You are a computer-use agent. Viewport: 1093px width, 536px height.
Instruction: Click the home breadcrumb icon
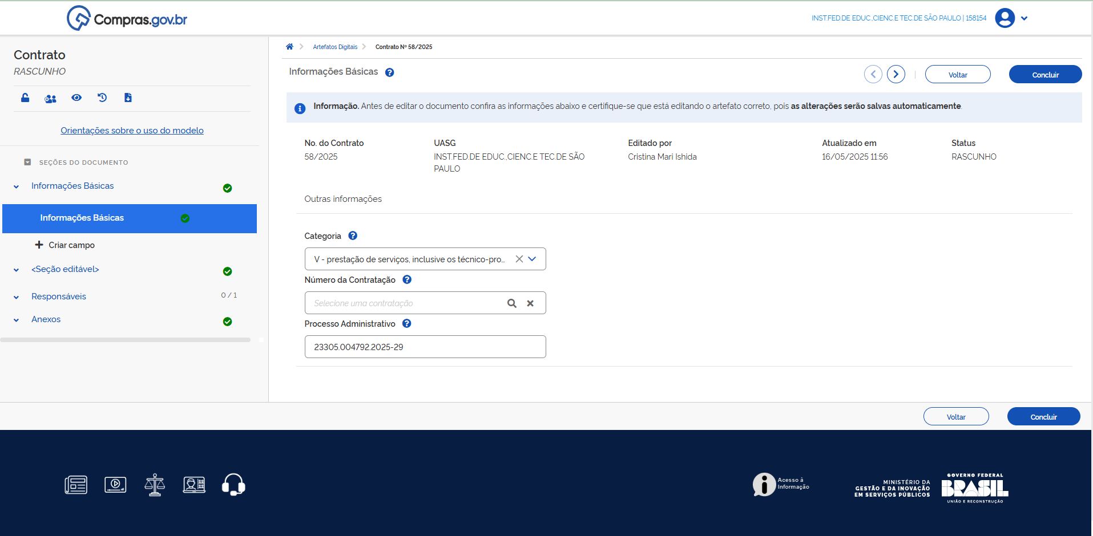(x=289, y=47)
